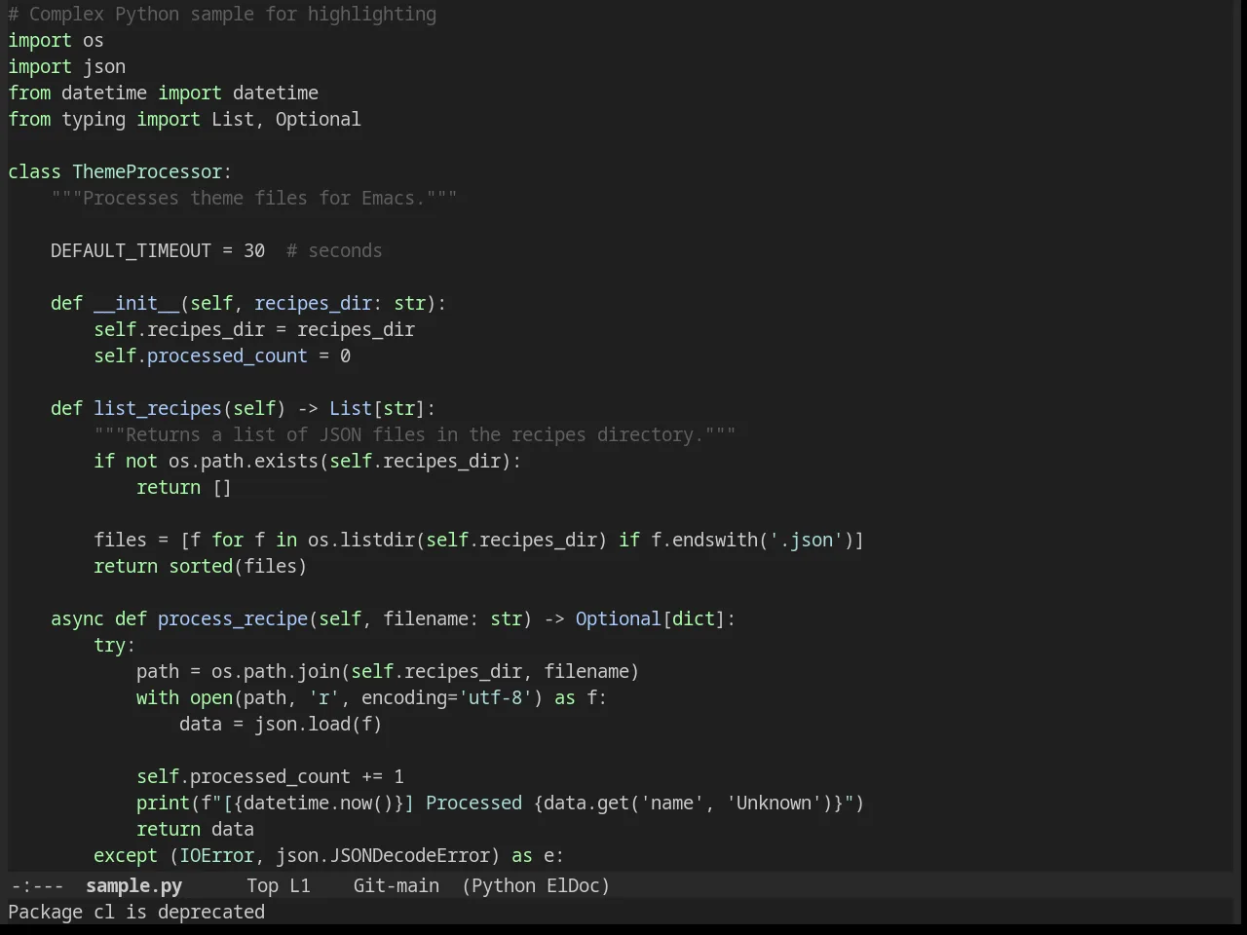Click the process_recipe function name
This screenshot has height=935, width=1247.
pos(233,619)
